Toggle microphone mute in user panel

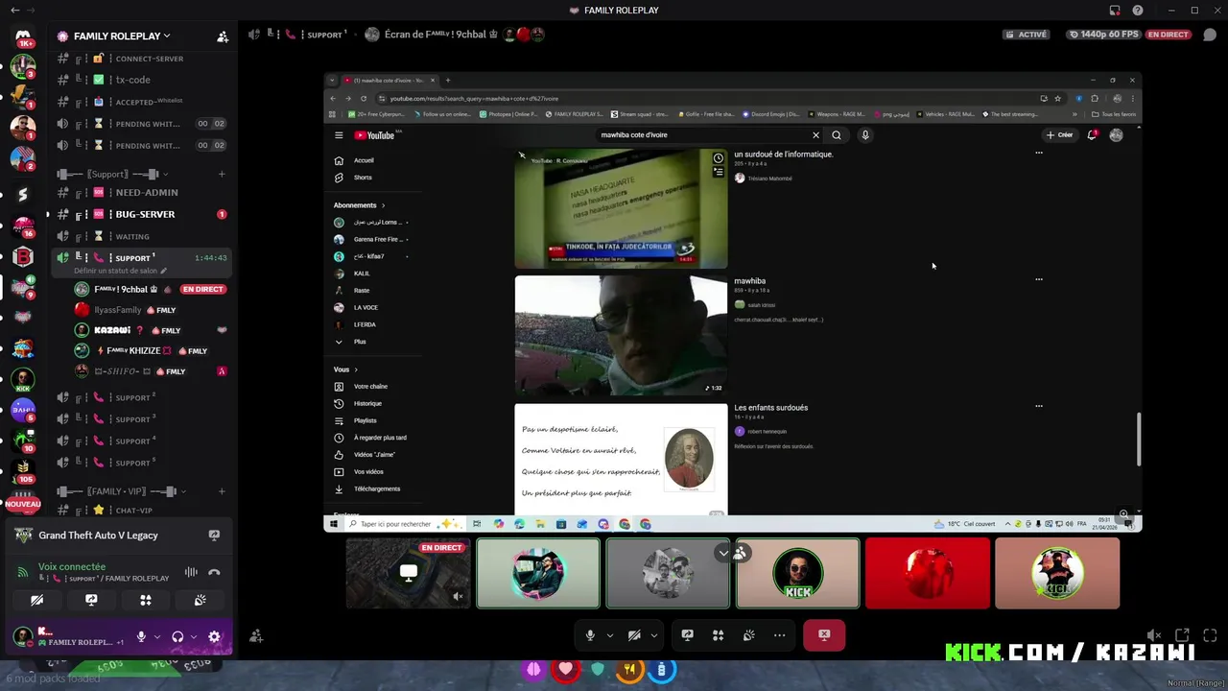(x=141, y=636)
